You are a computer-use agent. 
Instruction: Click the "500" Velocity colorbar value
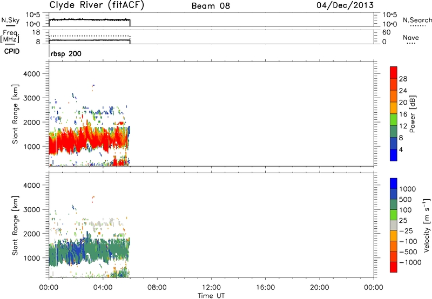(407, 199)
